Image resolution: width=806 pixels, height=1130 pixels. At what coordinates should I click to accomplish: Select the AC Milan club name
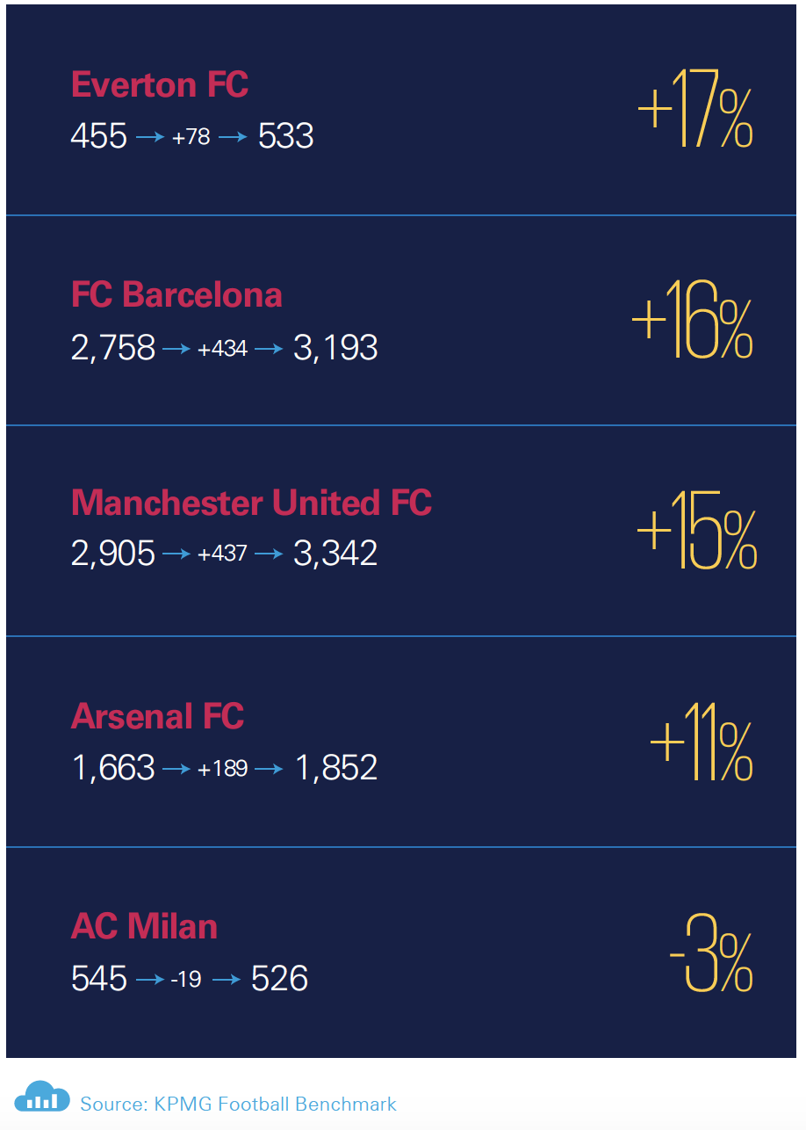[x=144, y=927]
